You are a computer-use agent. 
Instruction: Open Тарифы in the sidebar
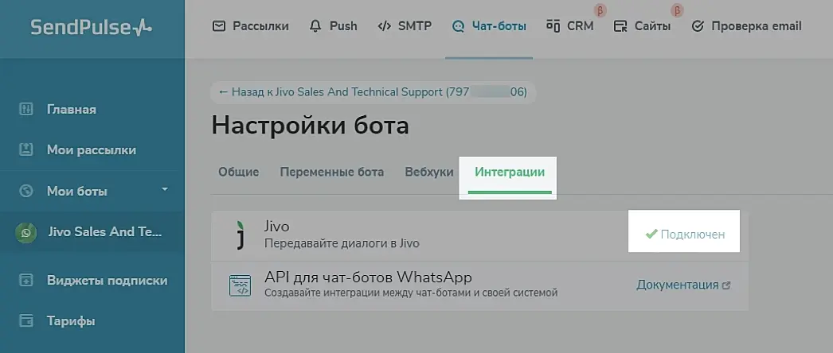(x=71, y=321)
